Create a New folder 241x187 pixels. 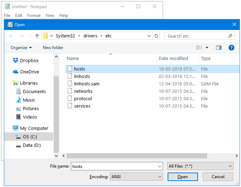pyautogui.click(x=53, y=48)
